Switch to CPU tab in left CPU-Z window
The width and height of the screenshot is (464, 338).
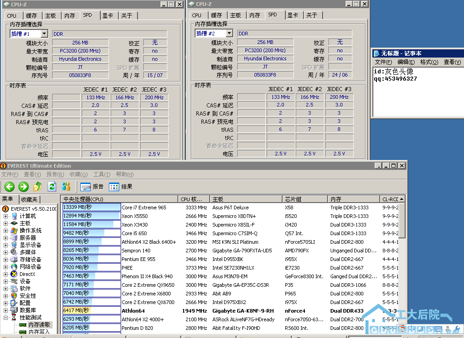pos(12,16)
